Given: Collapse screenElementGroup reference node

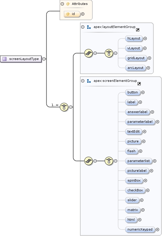Looking at the screenshot, I should (x=95, y=161).
